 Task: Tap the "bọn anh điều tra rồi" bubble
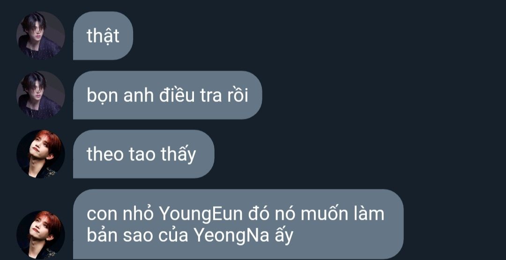(x=167, y=95)
